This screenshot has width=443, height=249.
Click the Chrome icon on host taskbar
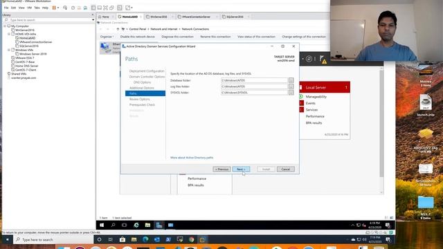(x=192, y=240)
